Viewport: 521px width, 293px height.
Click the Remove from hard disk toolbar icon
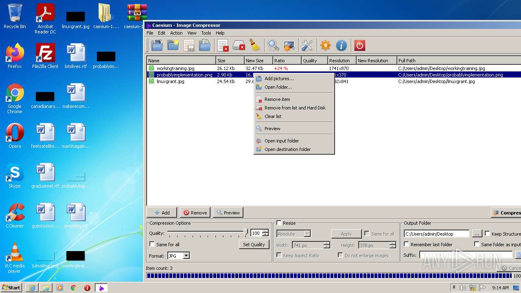[x=239, y=45]
